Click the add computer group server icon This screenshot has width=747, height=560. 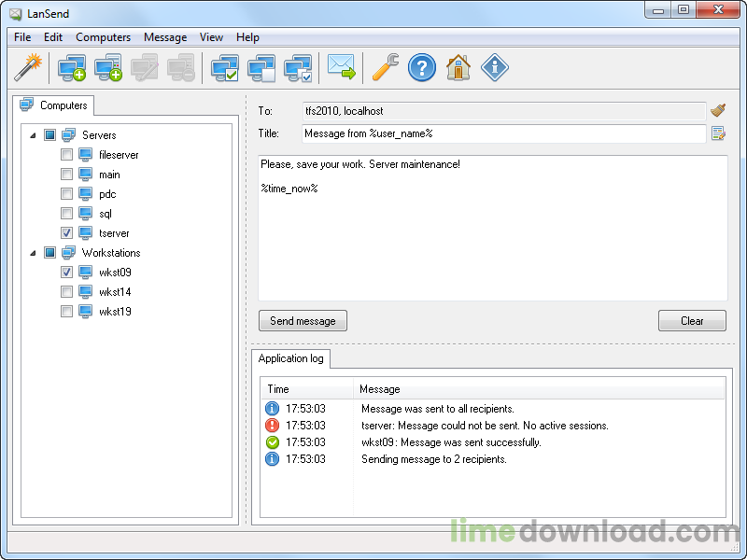click(108, 67)
